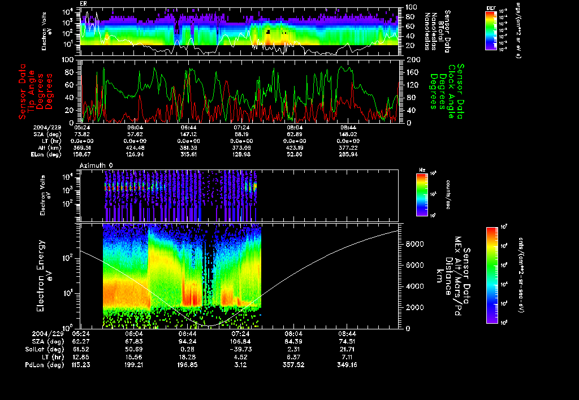This screenshot has width=579, height=400.
Task: Click the PdLon value 357.52
Action: coord(293,365)
